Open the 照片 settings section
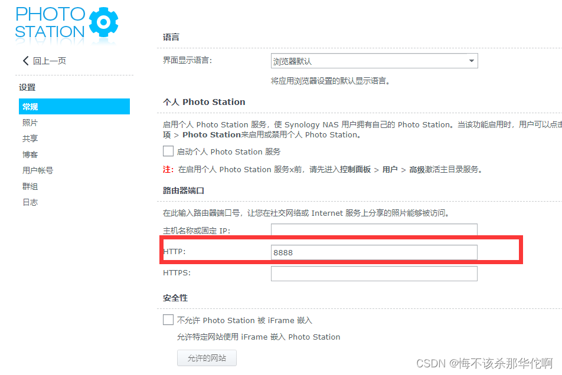 (x=30, y=123)
